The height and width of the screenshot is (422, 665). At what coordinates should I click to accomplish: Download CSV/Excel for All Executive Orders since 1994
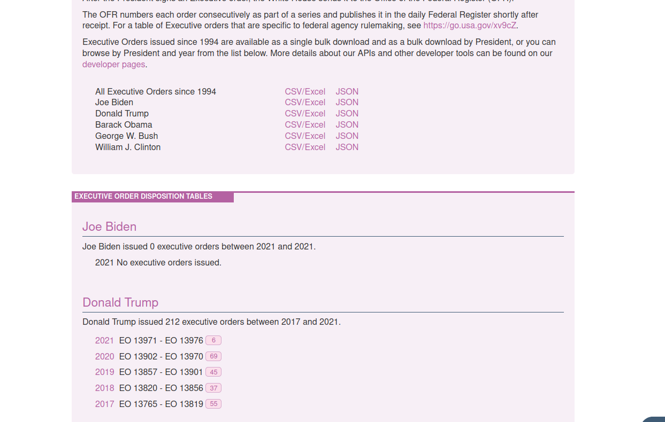click(305, 92)
